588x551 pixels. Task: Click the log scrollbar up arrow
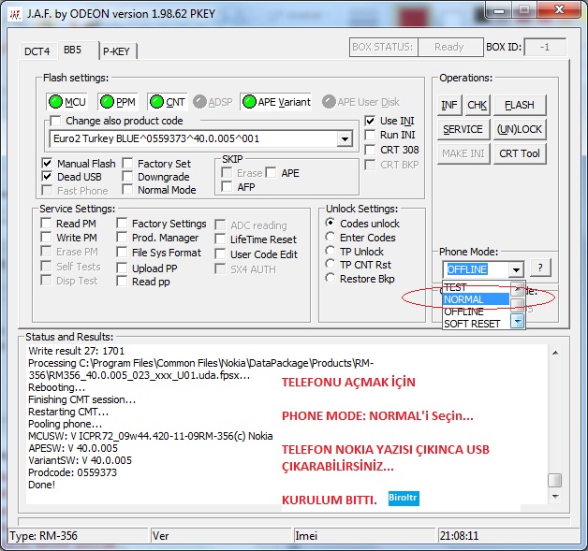(x=555, y=353)
